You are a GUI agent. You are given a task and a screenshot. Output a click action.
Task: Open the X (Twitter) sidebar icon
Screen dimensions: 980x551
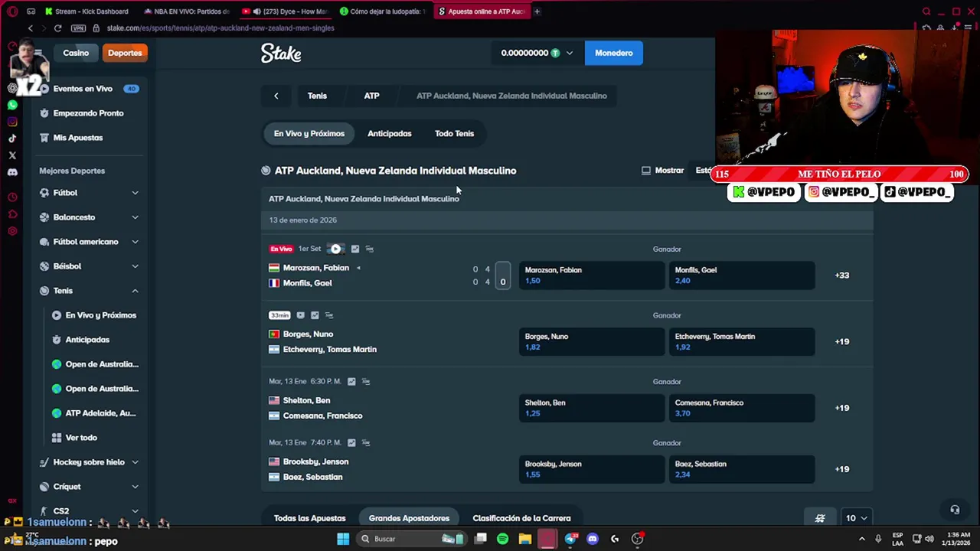click(12, 155)
